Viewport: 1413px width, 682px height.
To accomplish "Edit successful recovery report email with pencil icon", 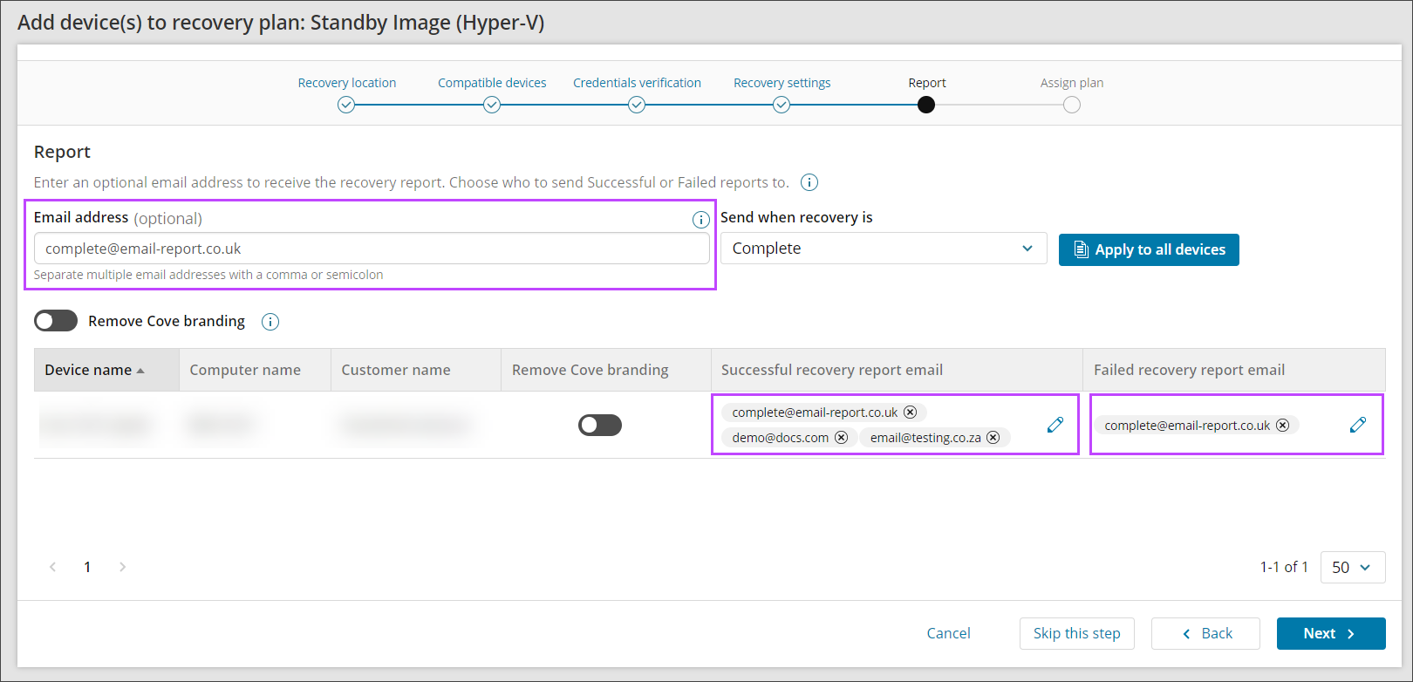I will pos(1055,425).
